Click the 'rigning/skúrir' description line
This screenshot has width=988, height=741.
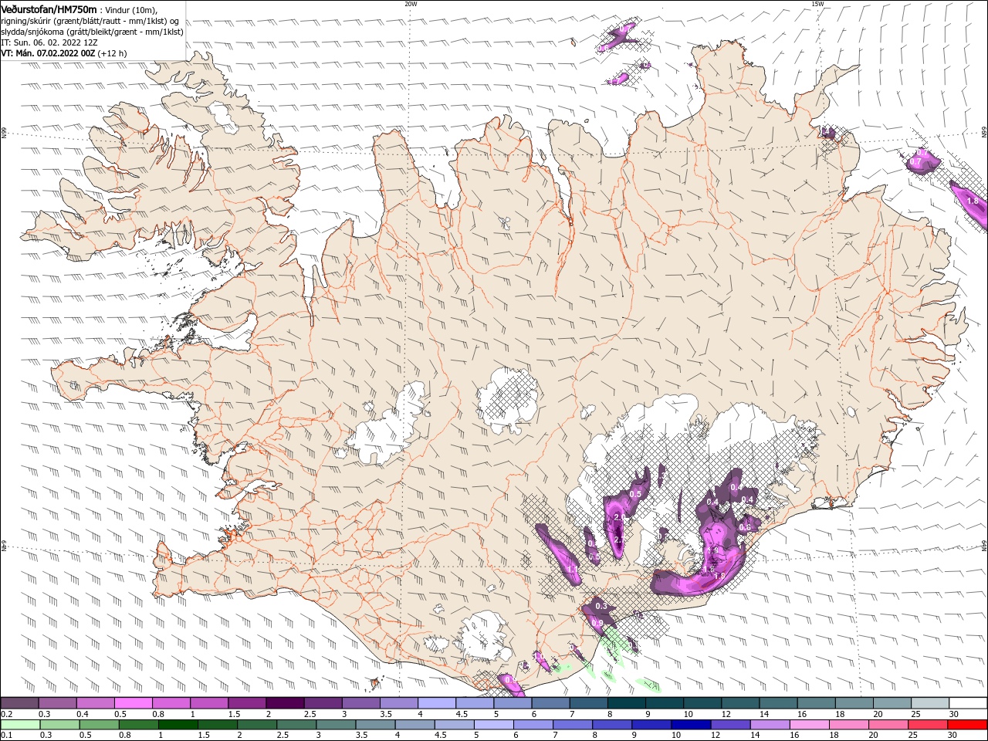point(90,21)
